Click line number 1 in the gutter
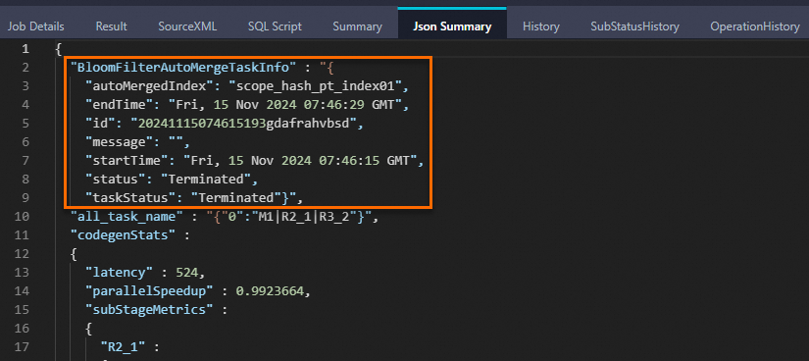The height and width of the screenshot is (361, 809). click(25, 49)
